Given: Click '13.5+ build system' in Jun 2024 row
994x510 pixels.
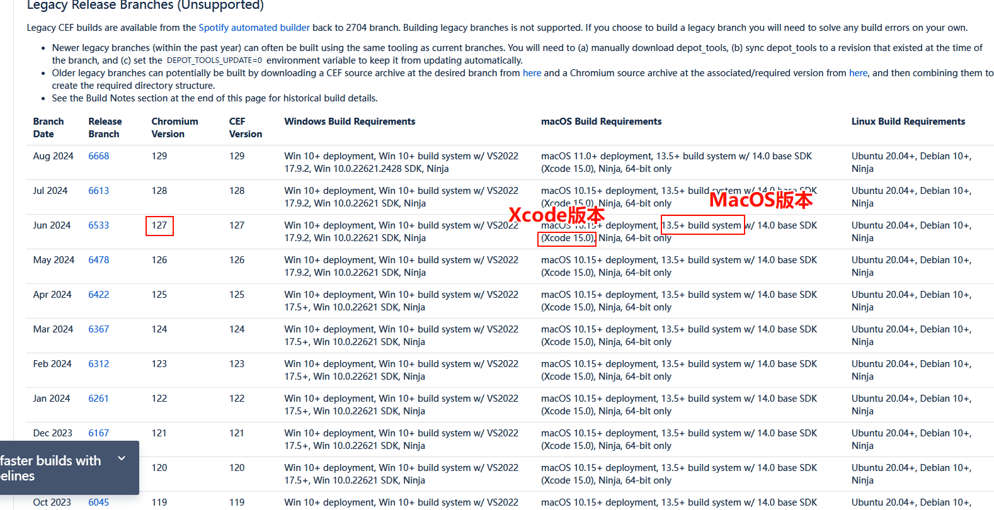Looking at the screenshot, I should point(702,225).
